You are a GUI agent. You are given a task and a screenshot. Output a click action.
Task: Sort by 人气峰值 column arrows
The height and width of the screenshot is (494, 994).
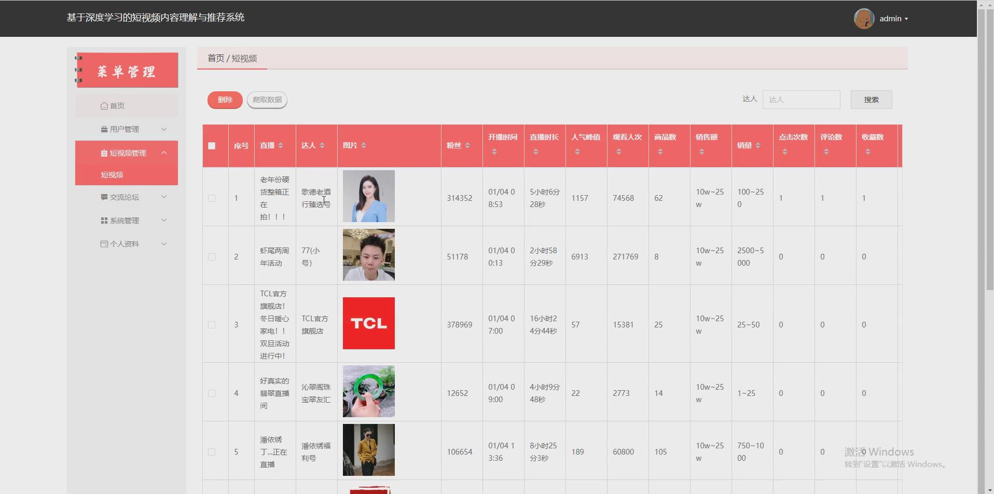pos(577,152)
